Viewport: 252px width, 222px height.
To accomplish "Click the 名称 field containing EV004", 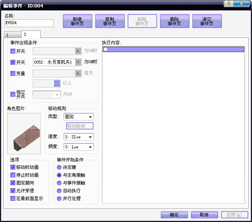I will coord(29,23).
